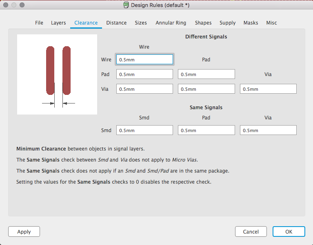Open the File tab
The width and height of the screenshot is (313, 245).
39,23
